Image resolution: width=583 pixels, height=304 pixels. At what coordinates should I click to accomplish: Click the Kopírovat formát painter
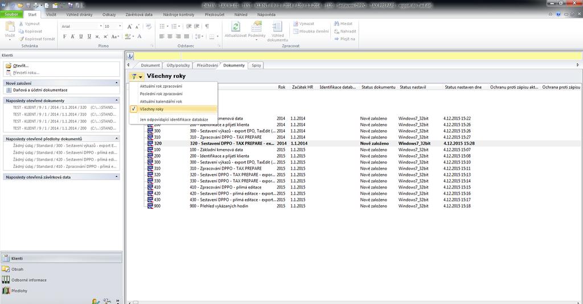pos(36,39)
